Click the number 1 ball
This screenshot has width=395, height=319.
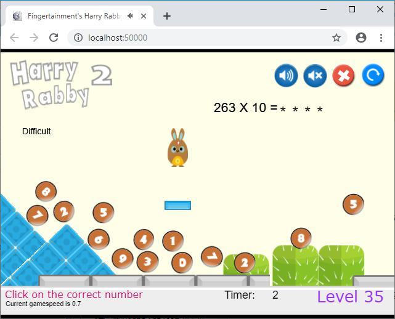coord(173,241)
